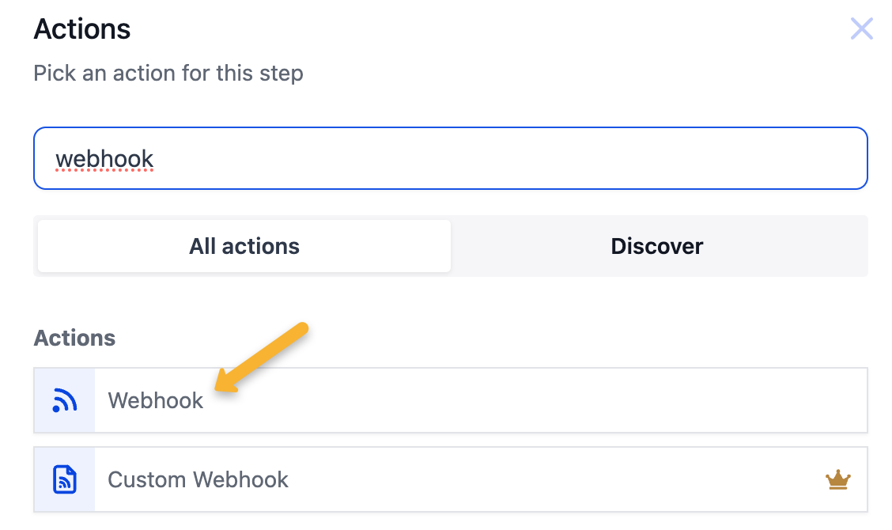This screenshot has width=892, height=530.
Task: Click the gold crown premium icon
Action: 837,479
